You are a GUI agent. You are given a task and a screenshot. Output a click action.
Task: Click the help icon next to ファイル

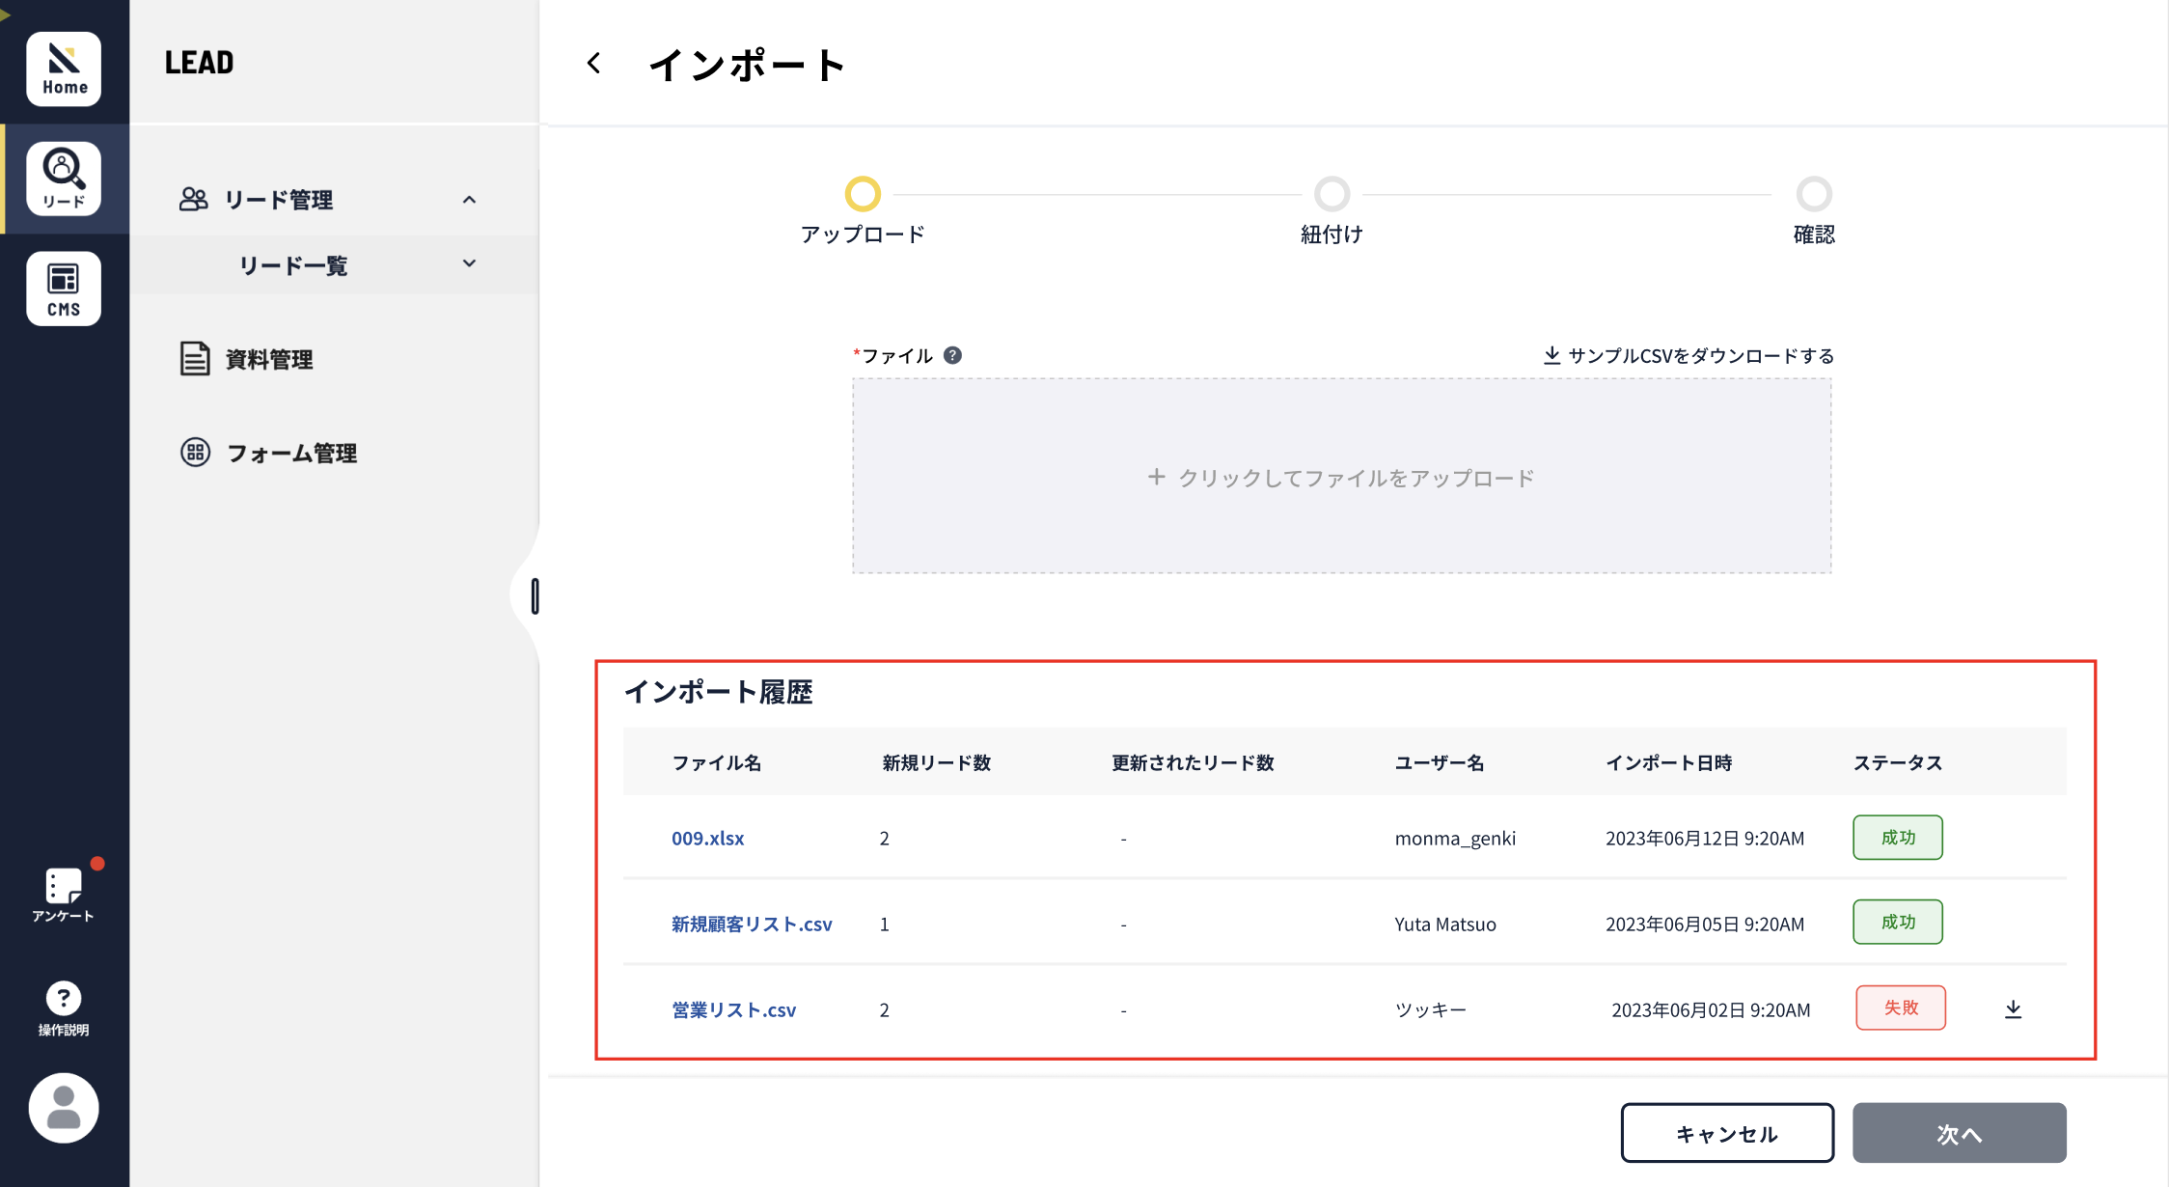click(952, 355)
